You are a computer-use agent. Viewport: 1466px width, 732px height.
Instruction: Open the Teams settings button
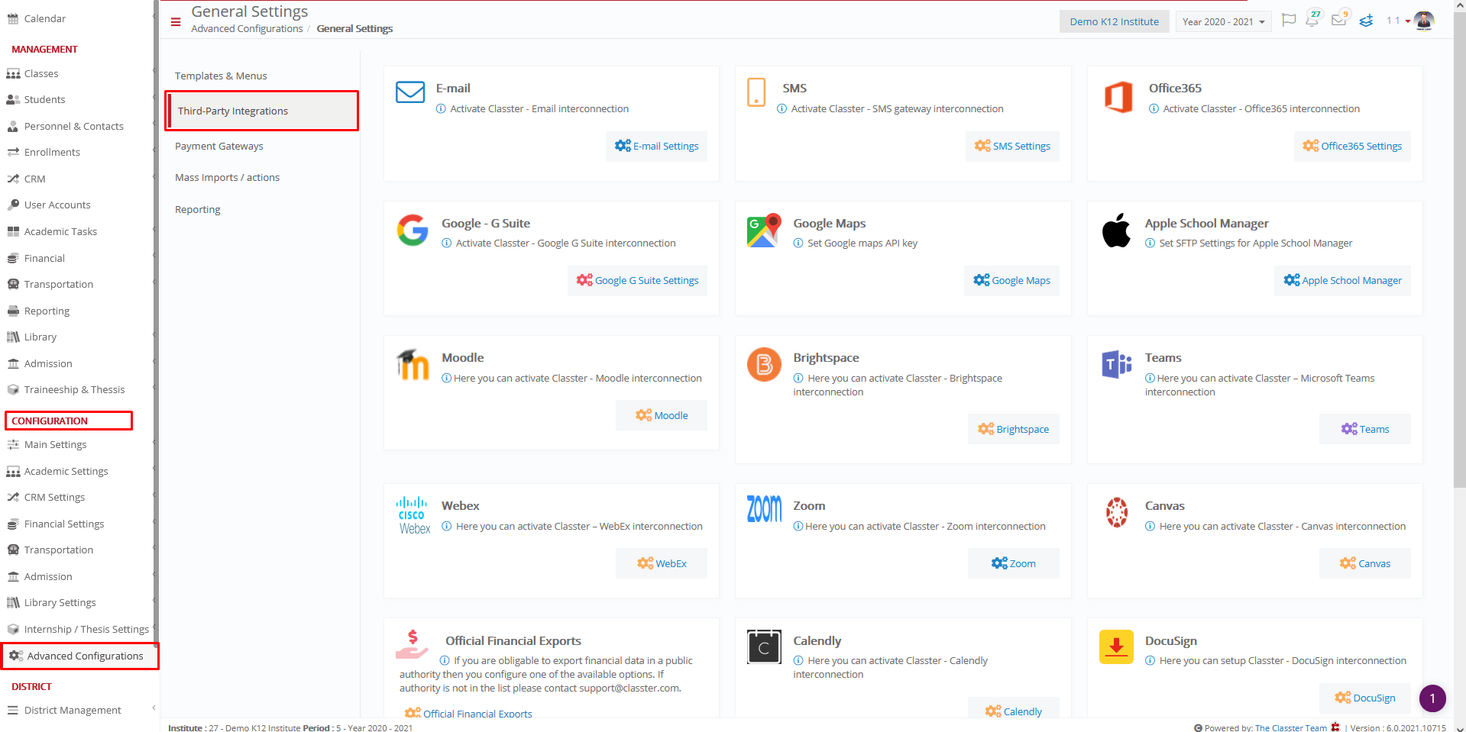click(x=1365, y=429)
